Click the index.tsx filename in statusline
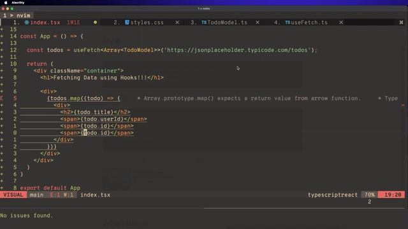This screenshot has height=229, width=408. point(95,195)
